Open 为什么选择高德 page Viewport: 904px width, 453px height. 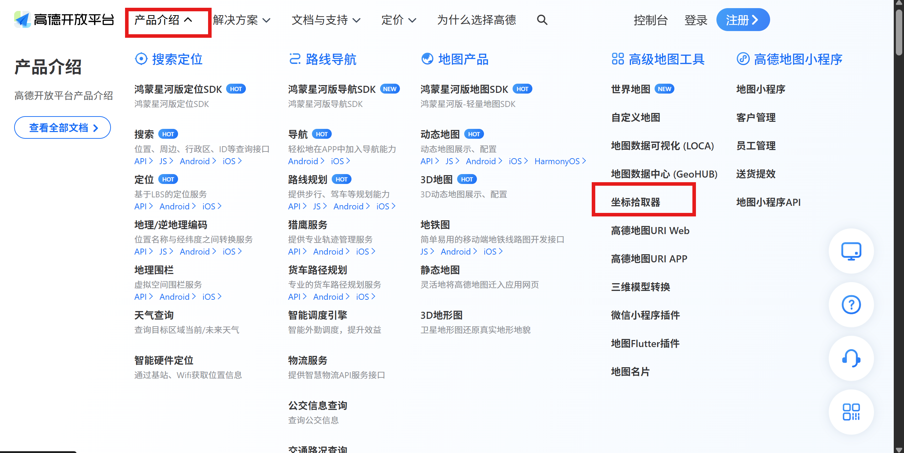[x=477, y=20]
